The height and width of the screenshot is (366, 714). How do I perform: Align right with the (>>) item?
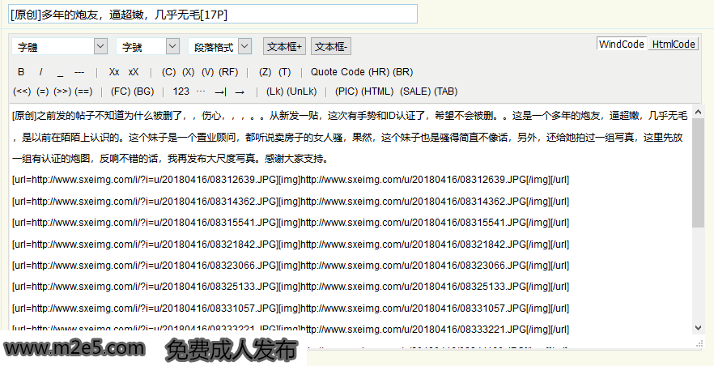62,91
